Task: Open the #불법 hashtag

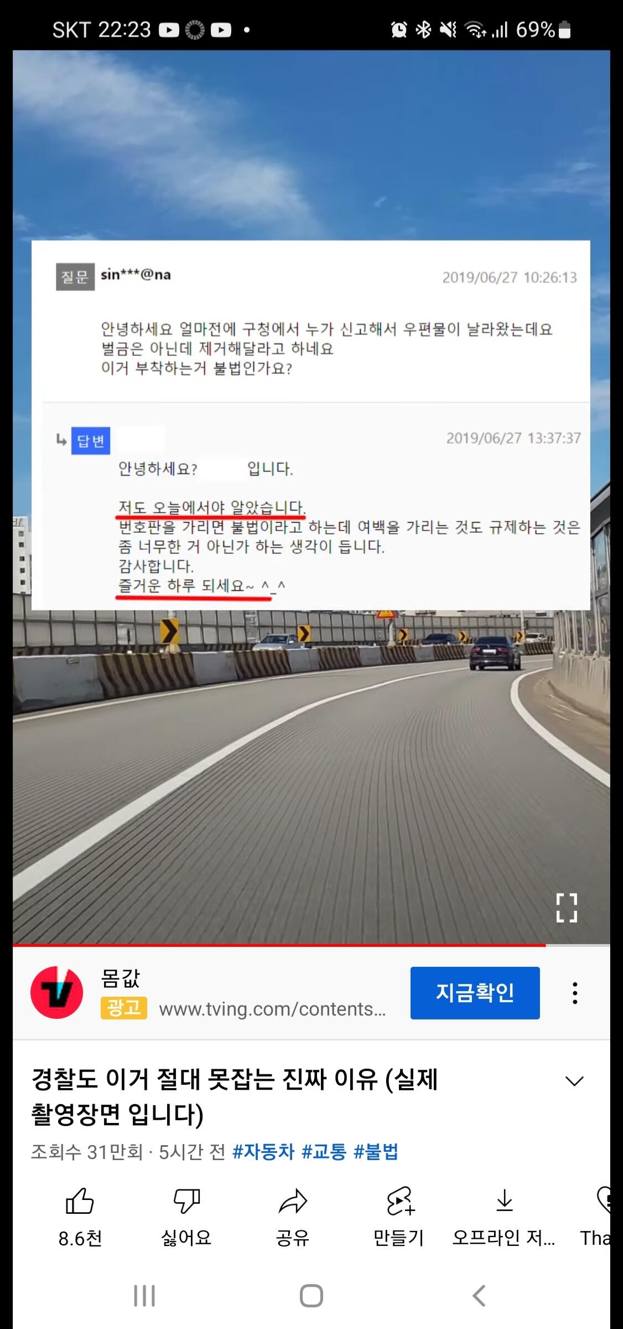Action: pyautogui.click(x=376, y=1152)
